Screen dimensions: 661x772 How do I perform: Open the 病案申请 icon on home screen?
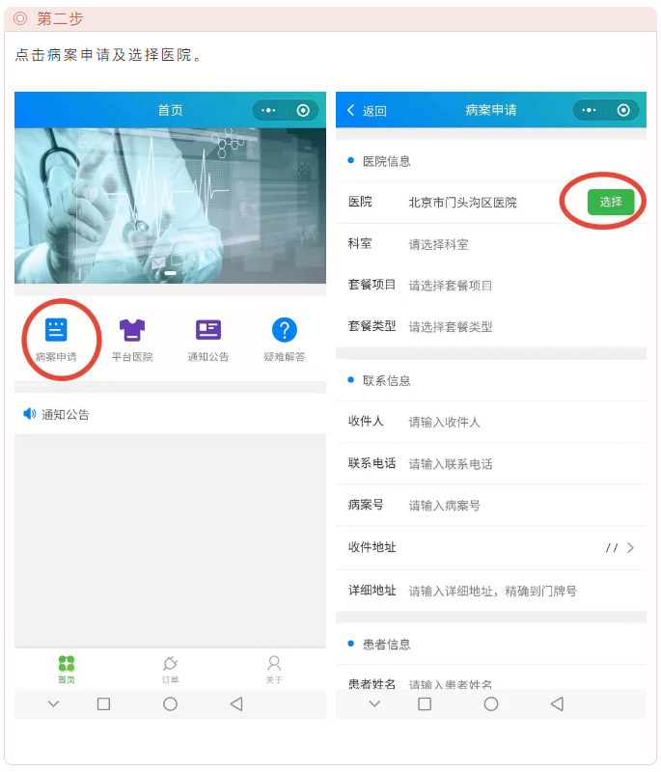click(56, 331)
